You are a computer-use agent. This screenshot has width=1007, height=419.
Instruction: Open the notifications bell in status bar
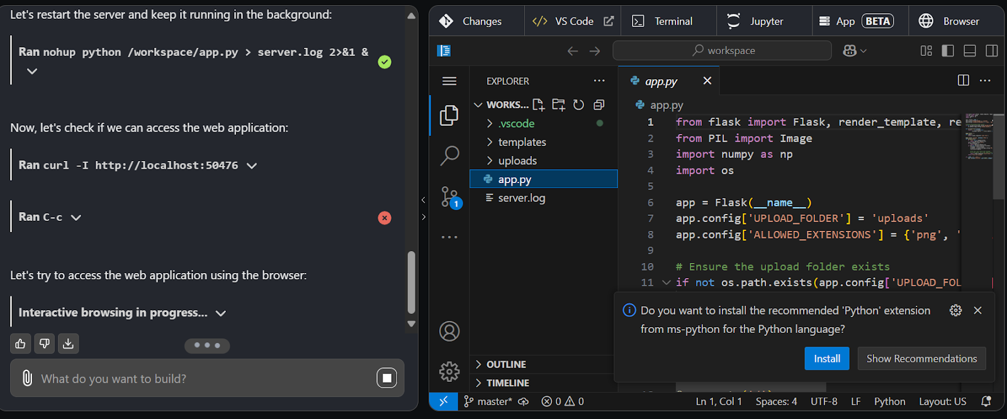[986, 401]
